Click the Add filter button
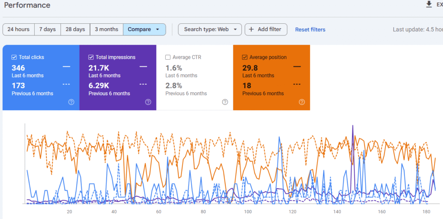443x219 pixels. (266, 29)
